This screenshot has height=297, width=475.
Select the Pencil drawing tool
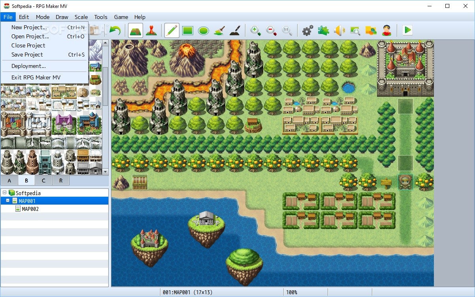point(172,30)
